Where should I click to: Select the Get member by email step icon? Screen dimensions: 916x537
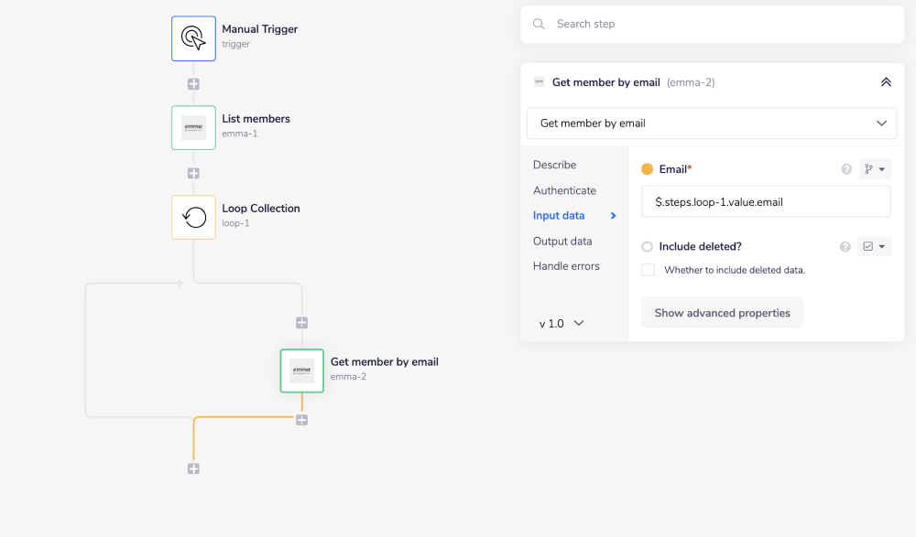click(x=301, y=371)
